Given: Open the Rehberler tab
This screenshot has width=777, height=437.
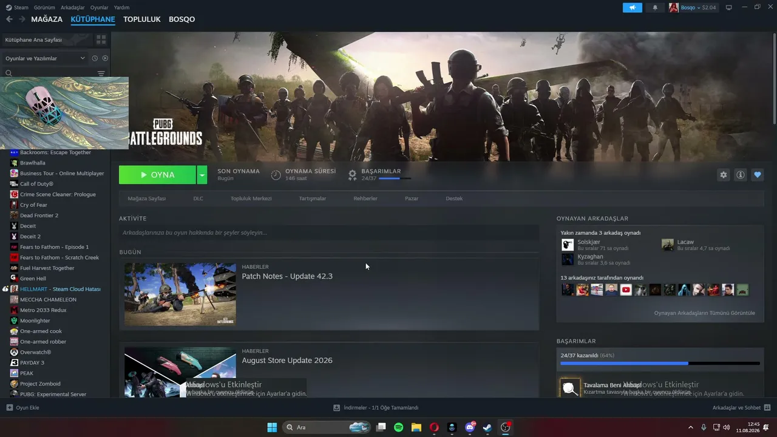Looking at the screenshot, I should pyautogui.click(x=365, y=198).
